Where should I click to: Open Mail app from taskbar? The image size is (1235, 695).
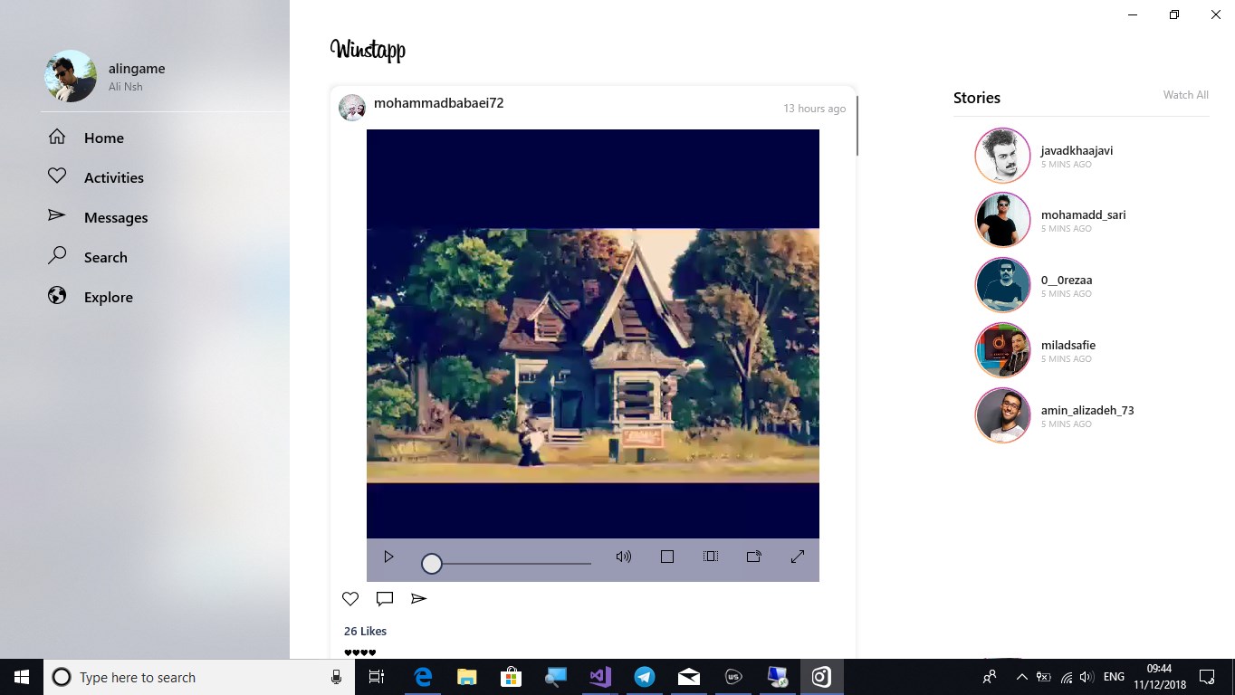689,677
